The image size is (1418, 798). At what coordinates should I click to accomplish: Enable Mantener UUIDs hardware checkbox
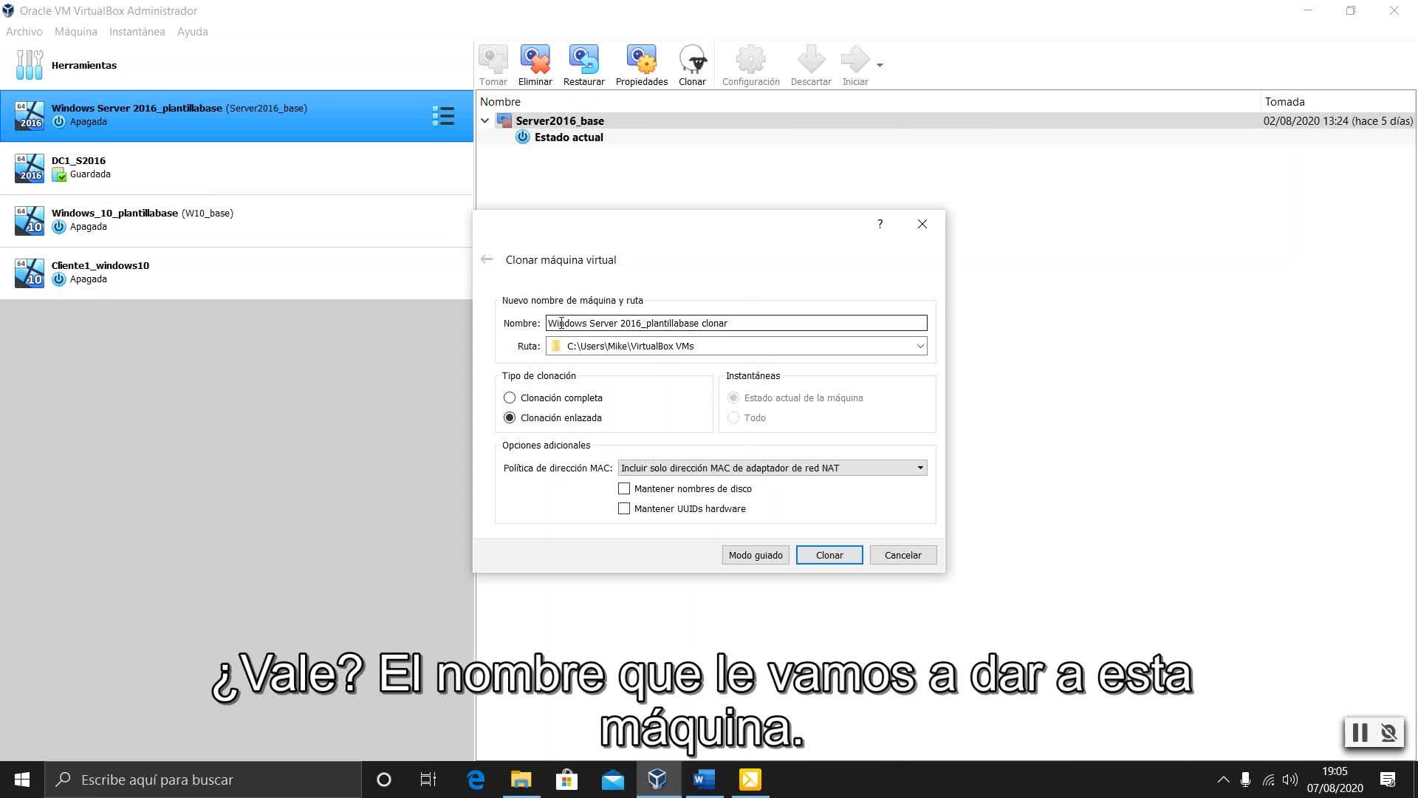pyautogui.click(x=624, y=508)
